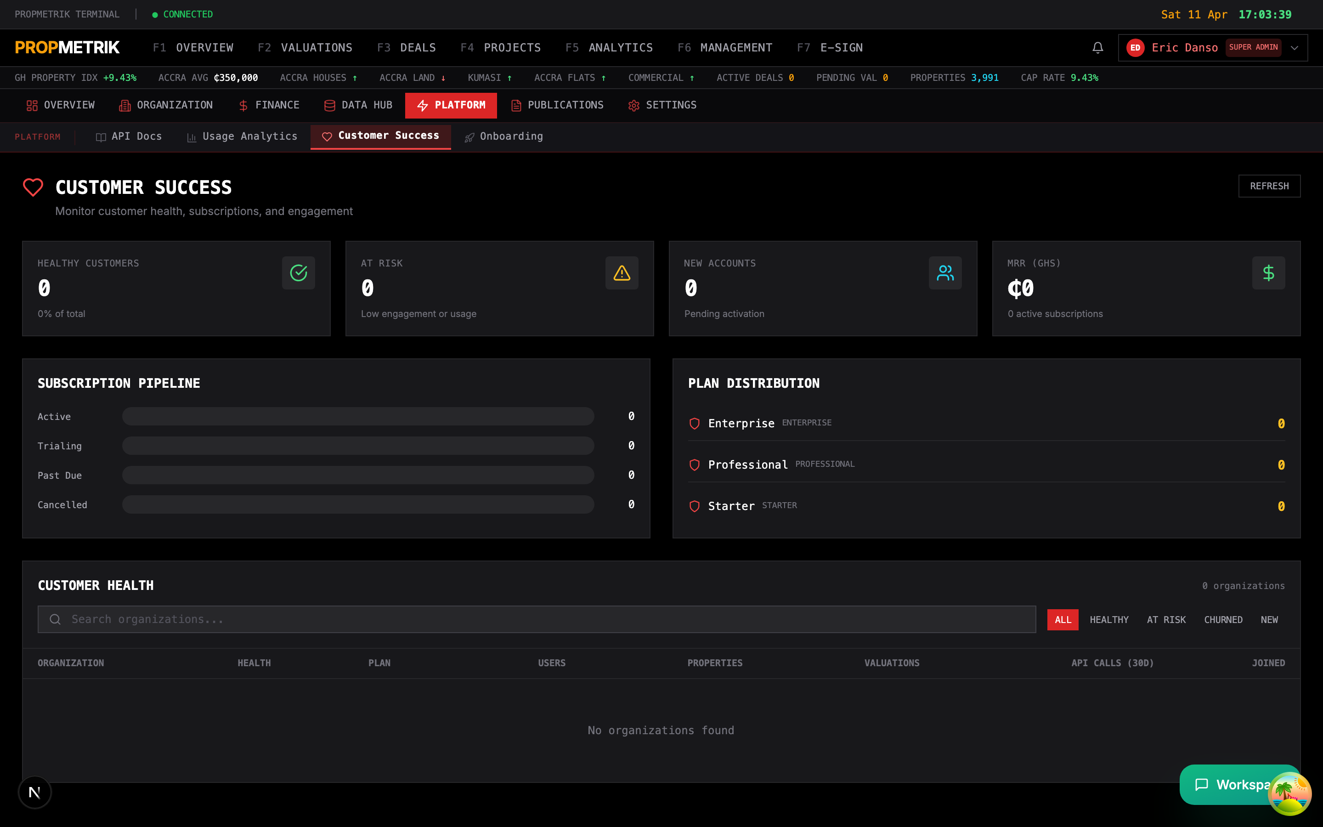The image size is (1323, 827).
Task: Click the Customer Success heart icon heading
Action: pos(33,187)
